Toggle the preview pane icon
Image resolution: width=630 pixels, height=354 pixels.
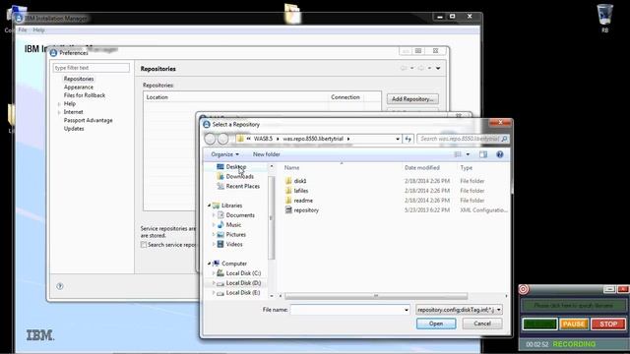tap(483, 154)
